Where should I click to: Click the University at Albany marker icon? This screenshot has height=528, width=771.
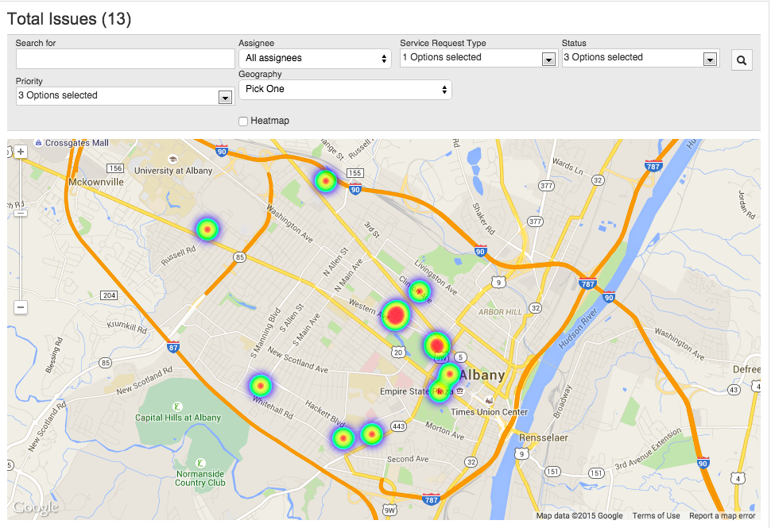172,160
